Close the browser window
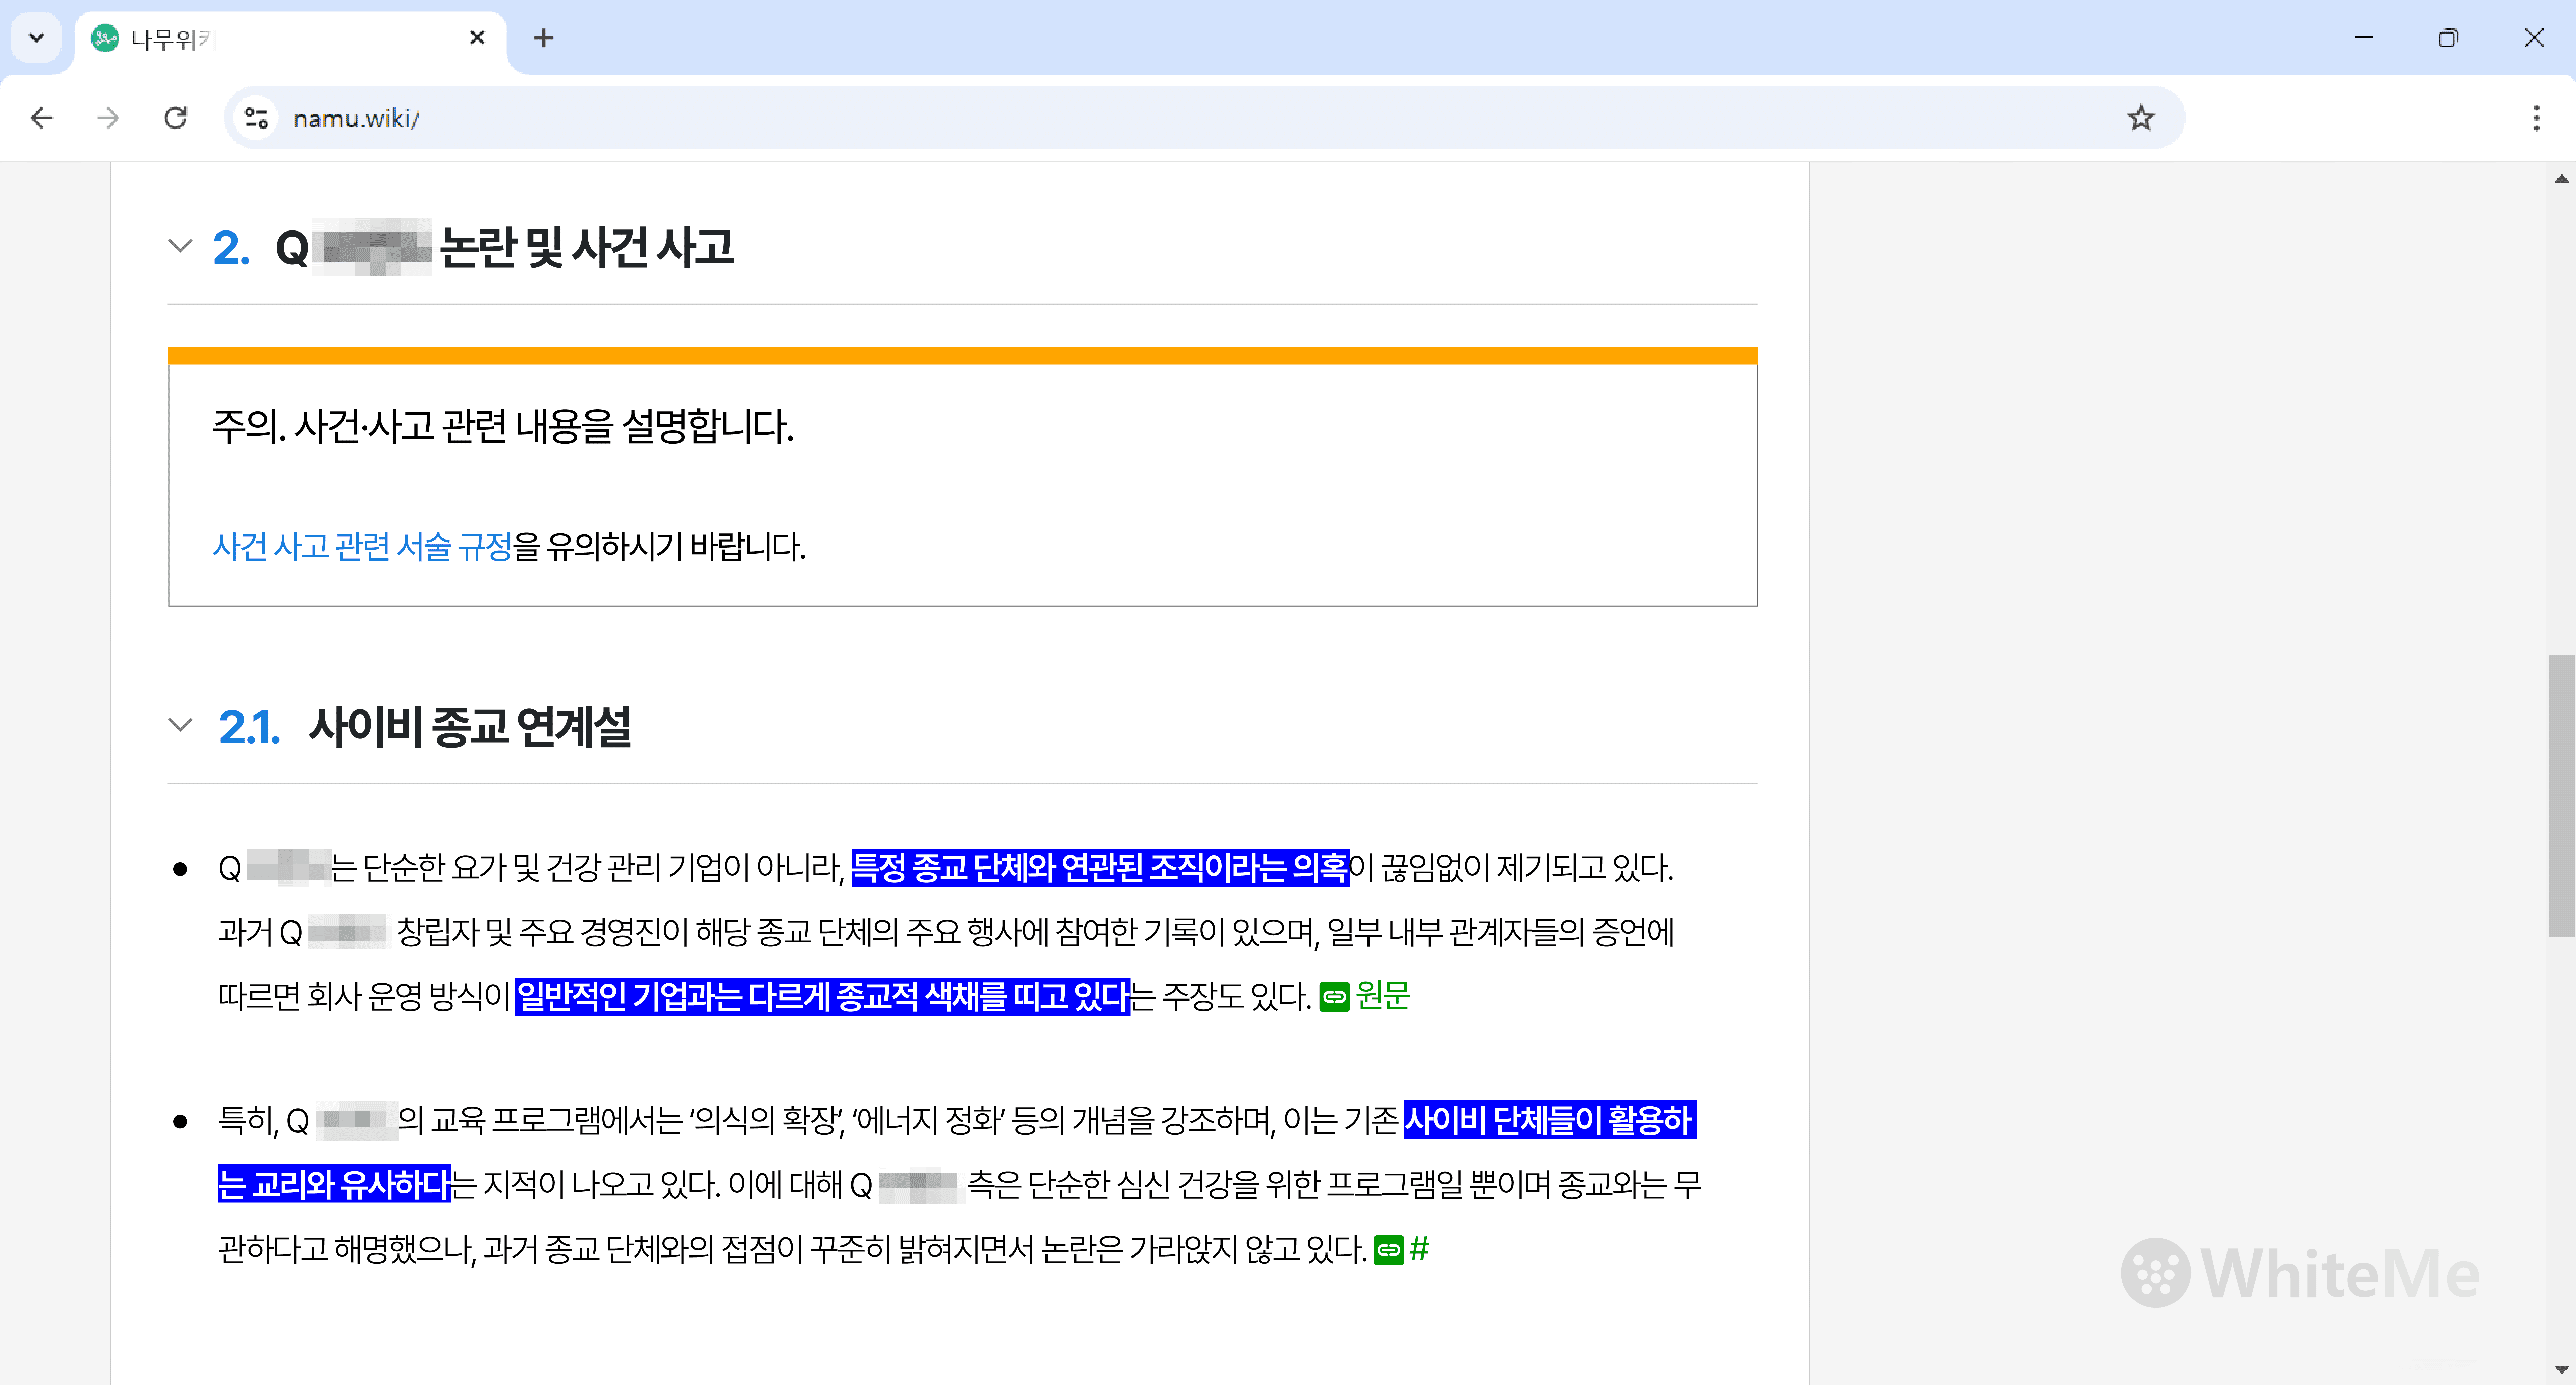 click(2534, 38)
